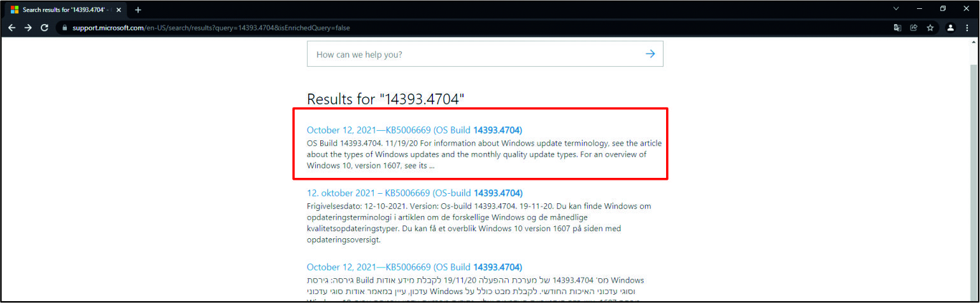The height and width of the screenshot is (303, 980).
Task: Open Danish '12. oktober 2021 – KB5006669' result
Action: click(415, 193)
